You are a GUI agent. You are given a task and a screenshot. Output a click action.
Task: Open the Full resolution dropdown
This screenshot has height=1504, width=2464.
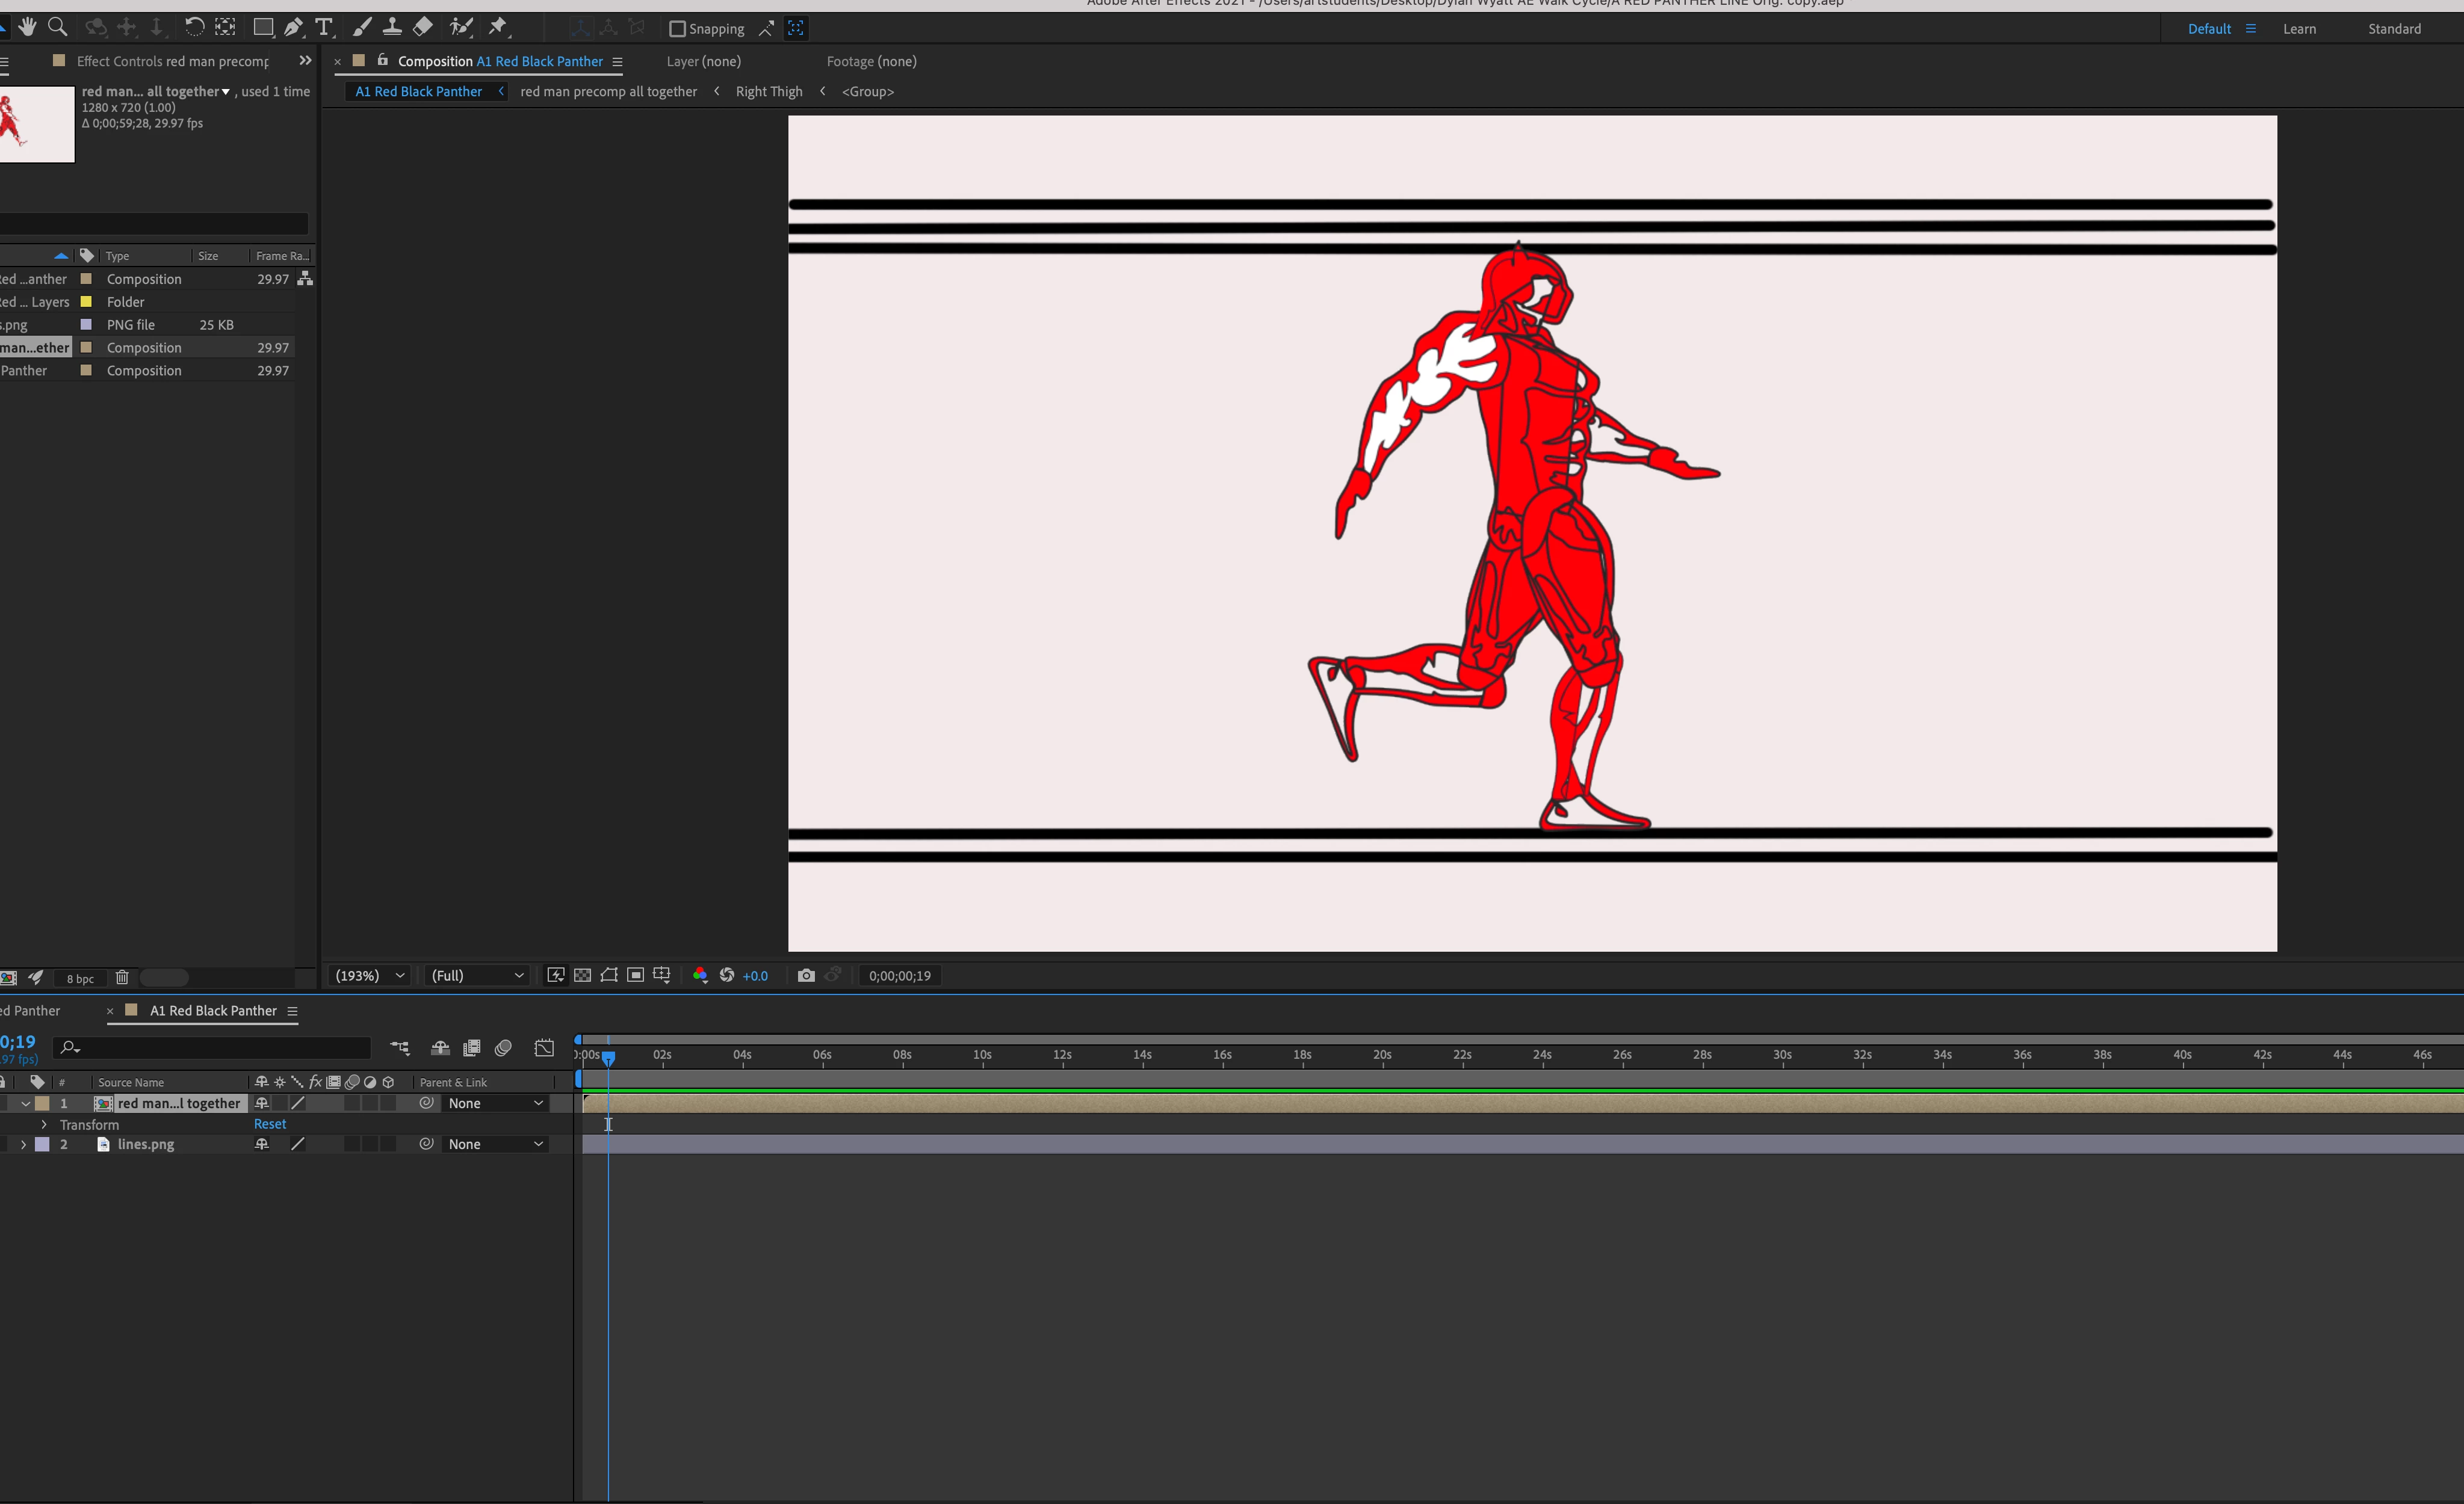point(477,975)
